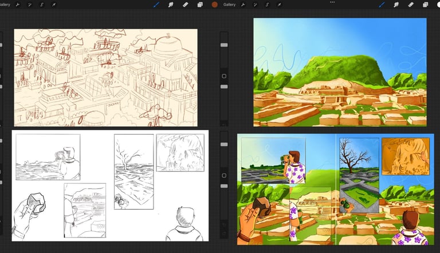Choose the Smudge tool in left window
The height and width of the screenshot is (253, 440).
[x=171, y=5]
